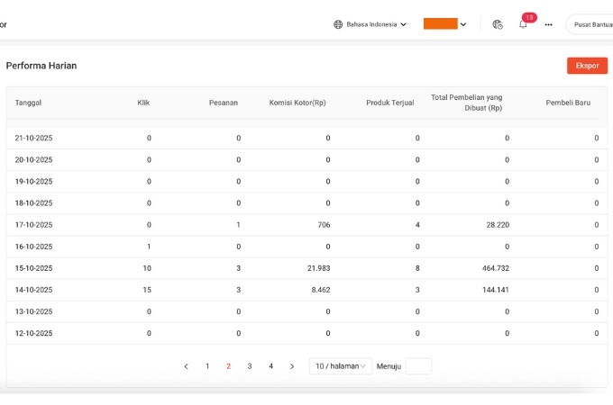This screenshot has width=613, height=405.
Task: Click the Tanggal column header
Action: click(x=28, y=103)
